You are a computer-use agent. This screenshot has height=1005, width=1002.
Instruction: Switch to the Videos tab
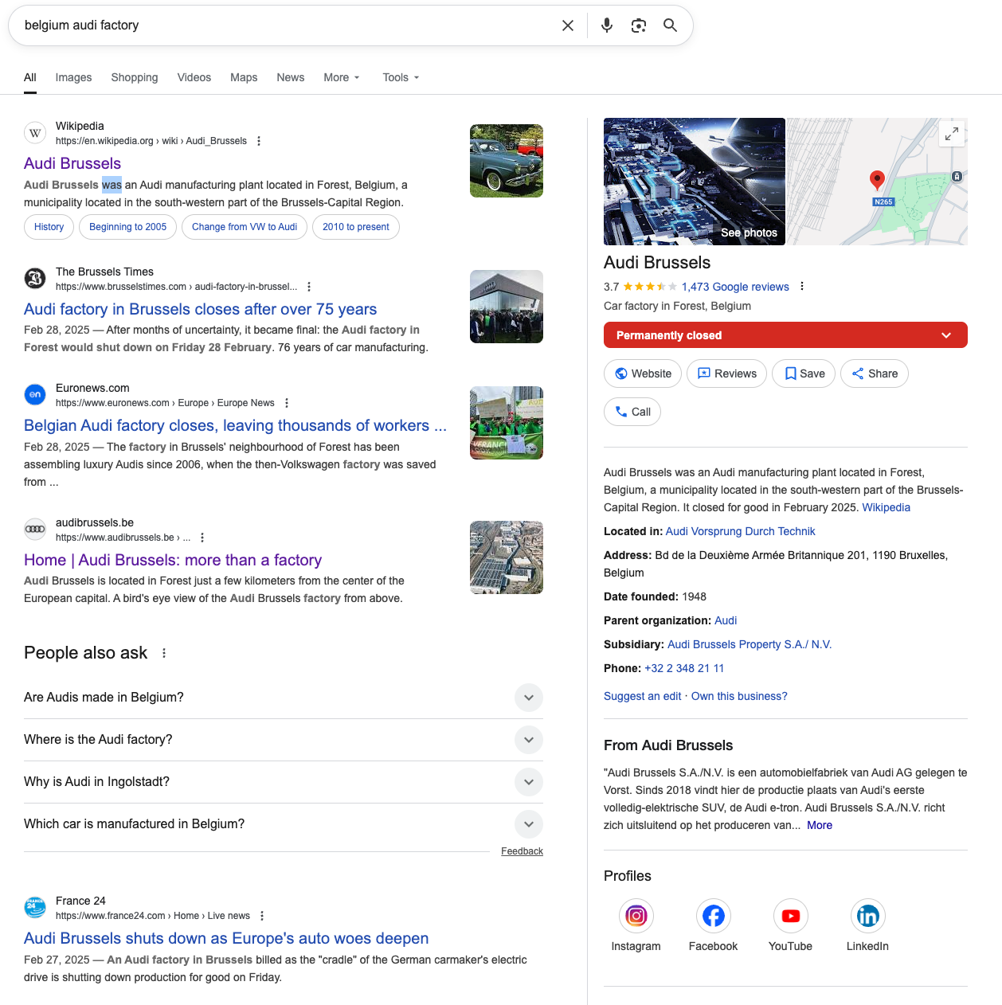194,77
